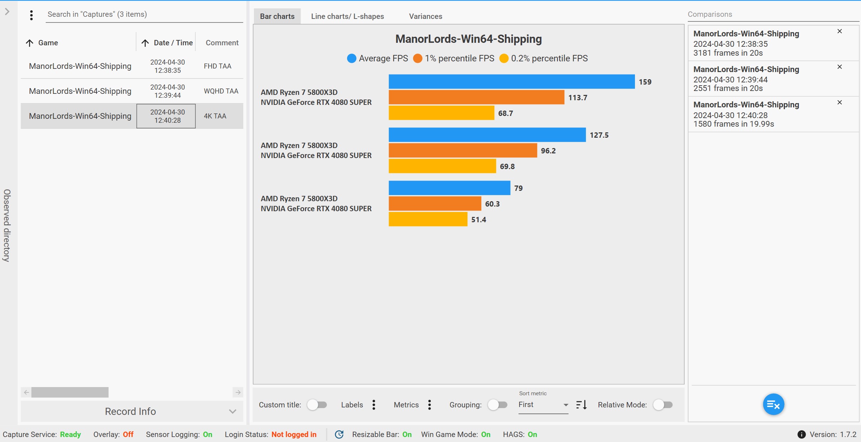This screenshot has height=442, width=861.
Task: Click the comparison entry with 3181 frames in 20s
Action: tap(774, 43)
